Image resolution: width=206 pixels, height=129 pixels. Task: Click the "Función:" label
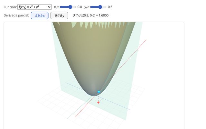(10, 7)
